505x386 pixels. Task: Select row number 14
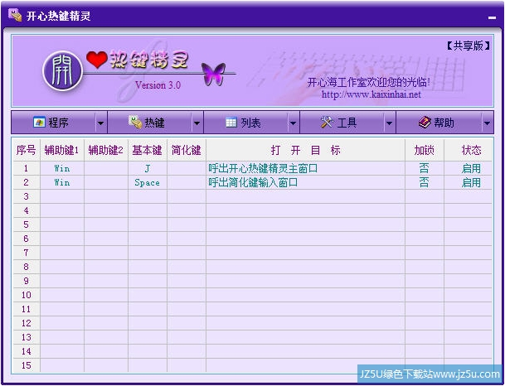26,351
